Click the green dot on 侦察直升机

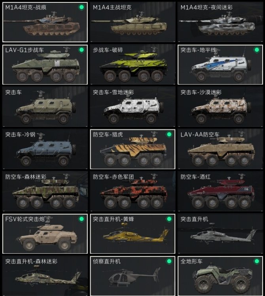(x=169, y=261)
